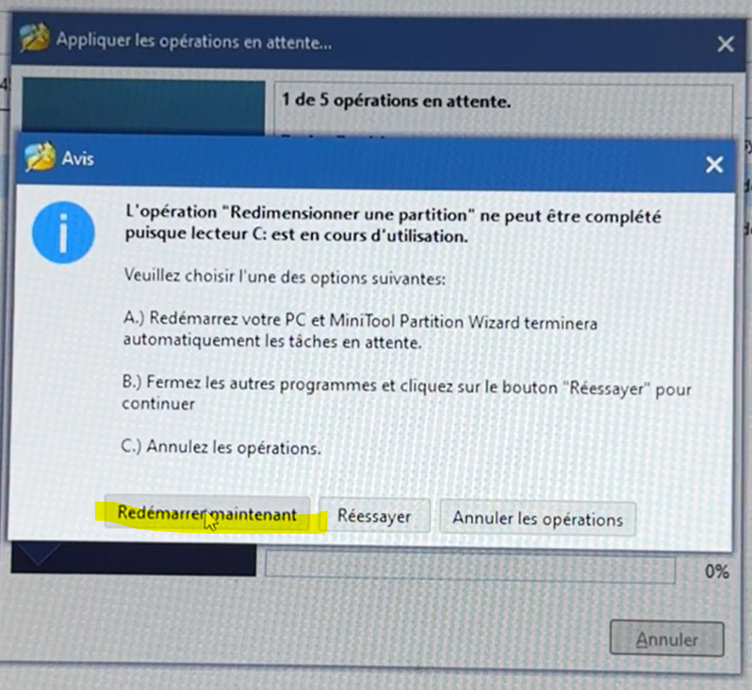Viewport: 752px width, 690px height.
Task: Click the Annuler button at bottom
Action: pos(666,639)
